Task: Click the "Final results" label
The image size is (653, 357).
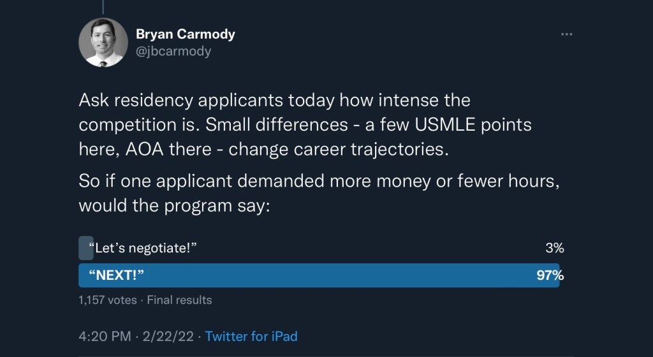Action: pos(180,300)
